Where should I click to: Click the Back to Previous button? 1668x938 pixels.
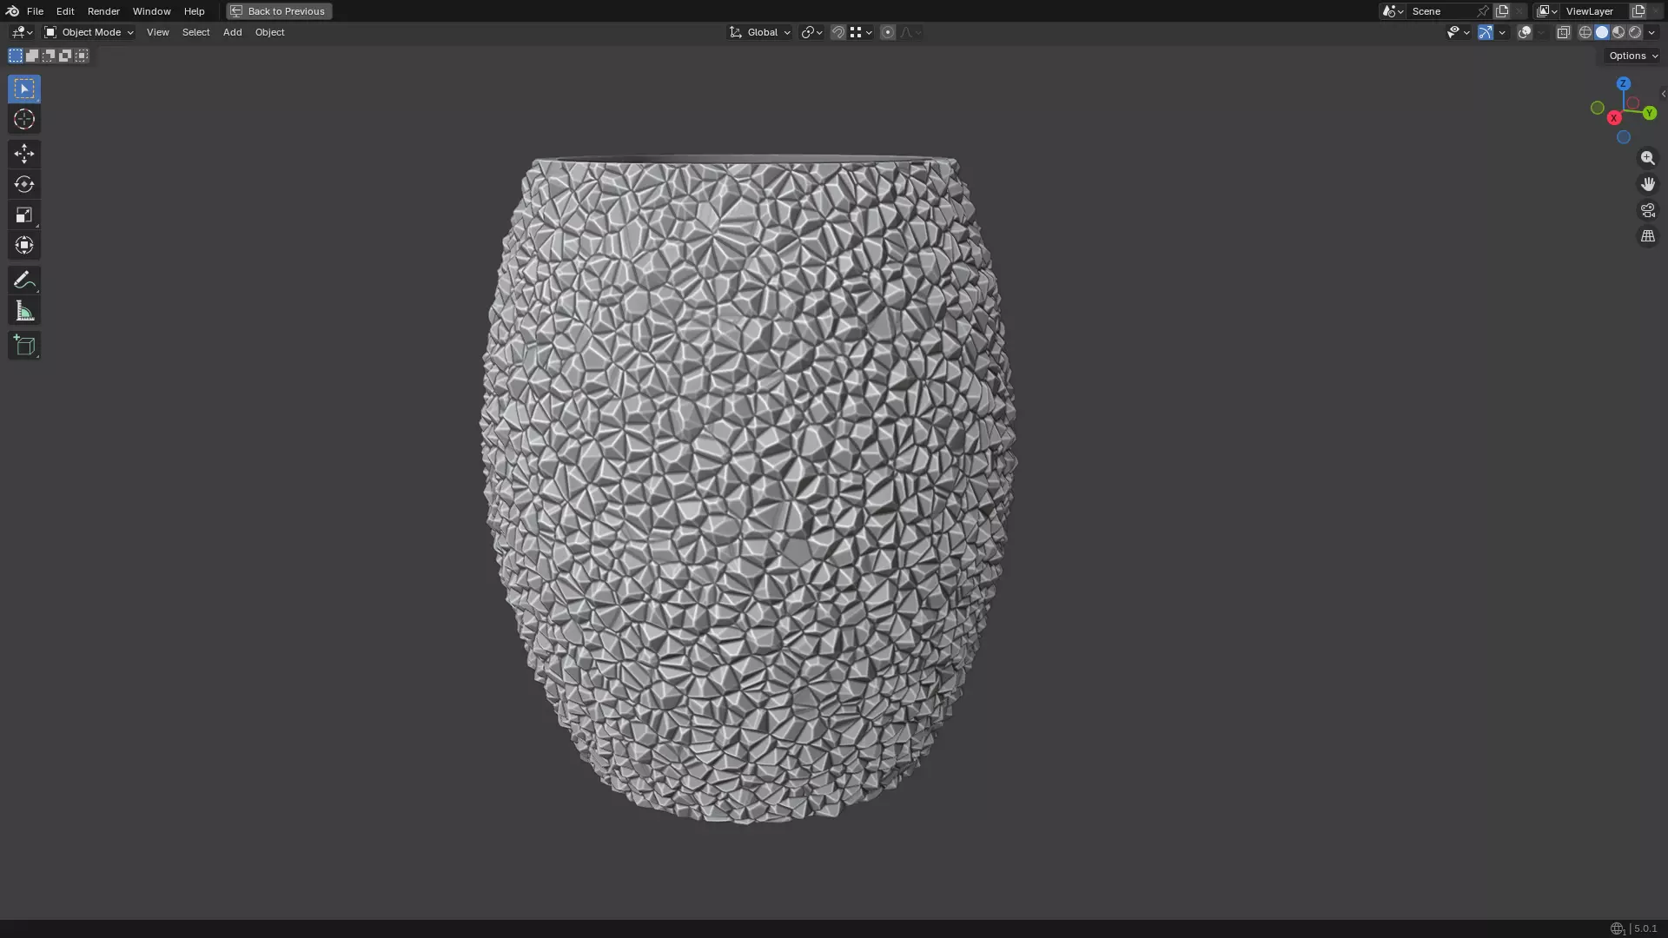click(x=279, y=11)
